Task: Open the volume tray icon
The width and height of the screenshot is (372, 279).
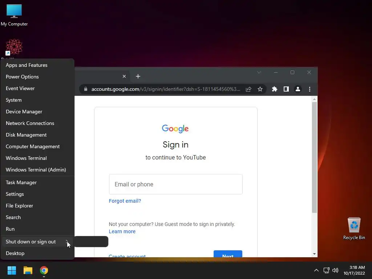Action: [x=335, y=270]
